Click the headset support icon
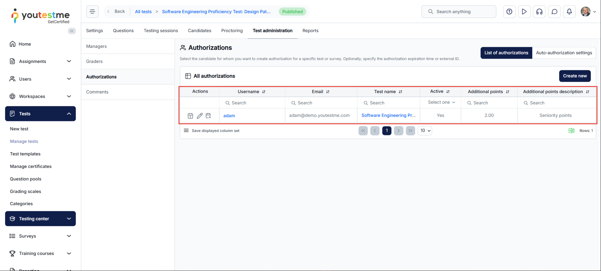Screen dimensions: 601x271 pyautogui.click(x=539, y=12)
